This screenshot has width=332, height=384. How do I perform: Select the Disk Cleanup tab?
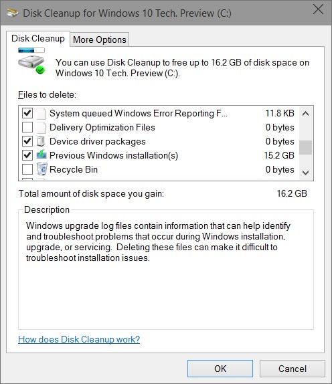point(38,39)
